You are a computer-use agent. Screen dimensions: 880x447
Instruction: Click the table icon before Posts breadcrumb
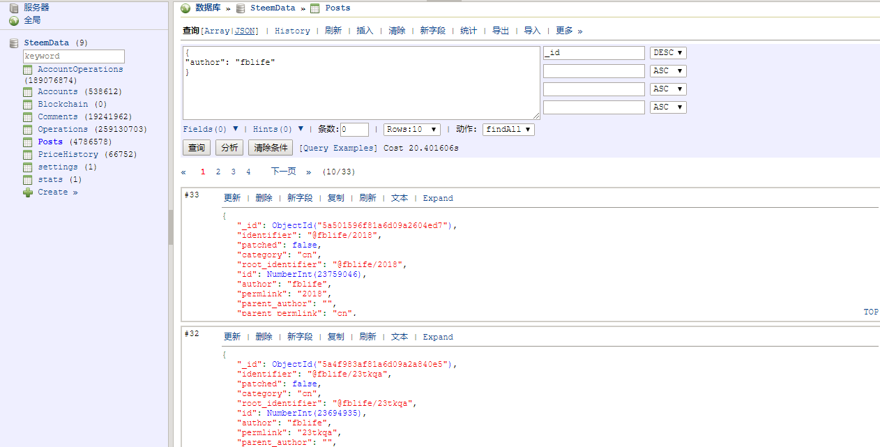click(x=315, y=8)
